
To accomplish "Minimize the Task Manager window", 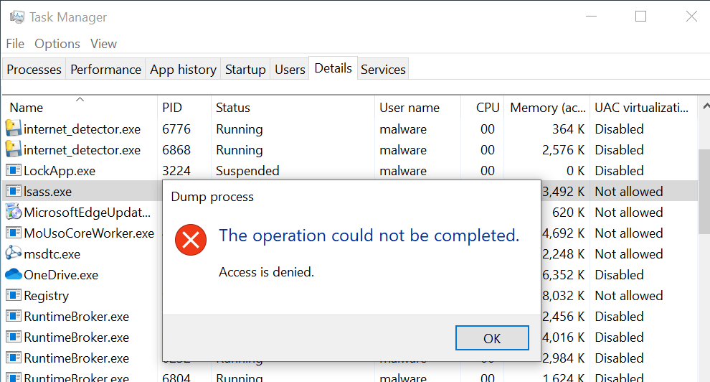I will point(591,17).
